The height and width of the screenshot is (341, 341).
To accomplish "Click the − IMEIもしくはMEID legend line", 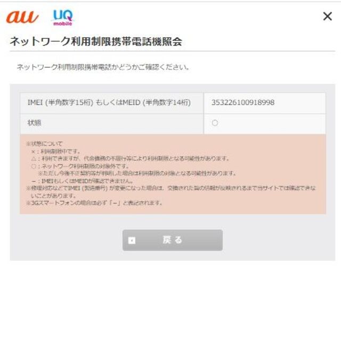I will pos(82,181).
